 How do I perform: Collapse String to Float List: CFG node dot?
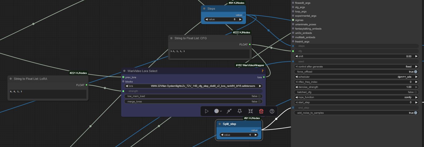point(171,38)
